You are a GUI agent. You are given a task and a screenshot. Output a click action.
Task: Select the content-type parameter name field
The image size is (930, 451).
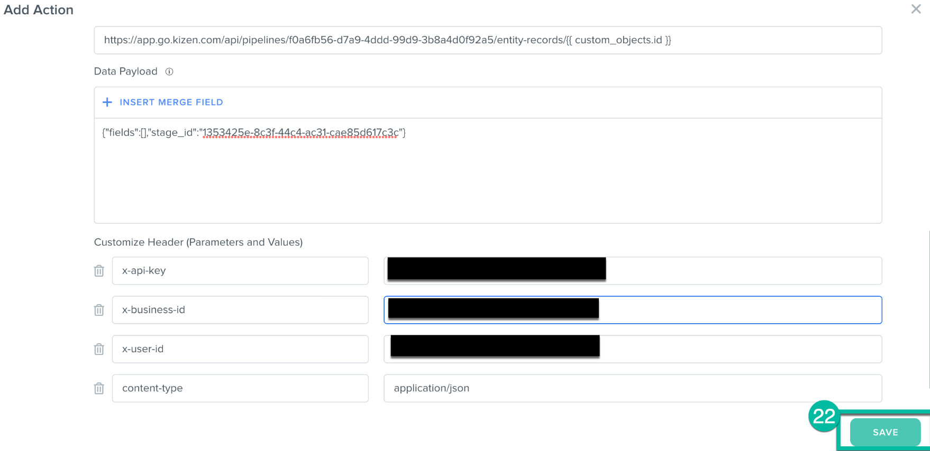240,388
